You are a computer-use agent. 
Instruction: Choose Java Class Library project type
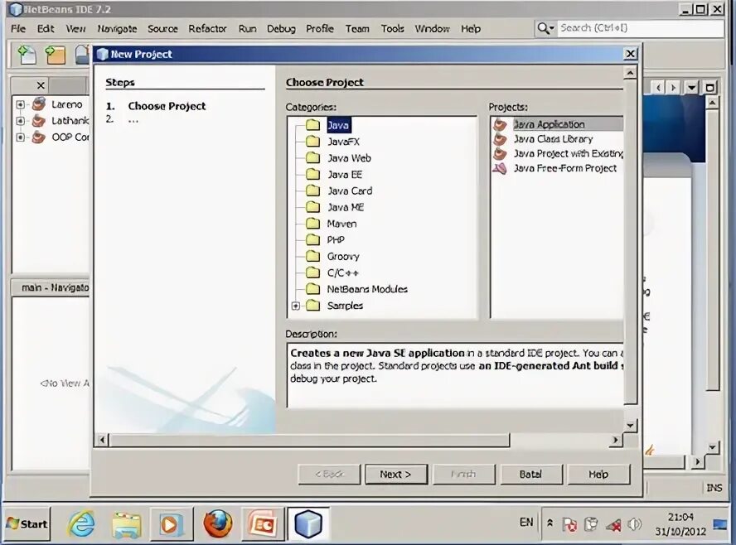[553, 139]
